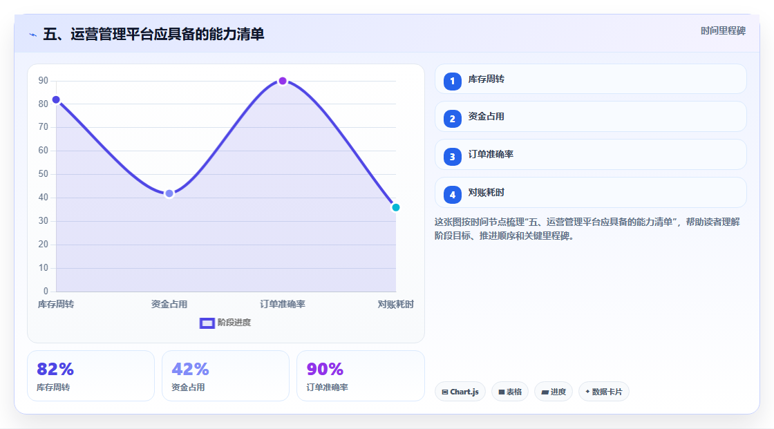The image size is (774, 429).
Task: Click the x-axis label 资金占用
Action: click(169, 305)
